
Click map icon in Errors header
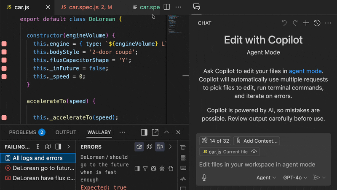pyautogui.click(x=150, y=147)
